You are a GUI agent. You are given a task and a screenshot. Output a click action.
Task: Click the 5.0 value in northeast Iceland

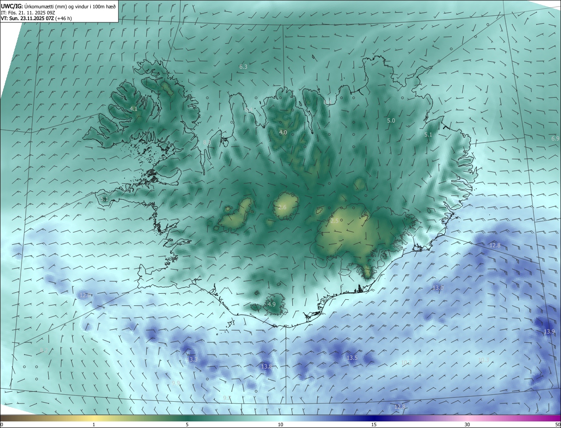pyautogui.click(x=391, y=120)
